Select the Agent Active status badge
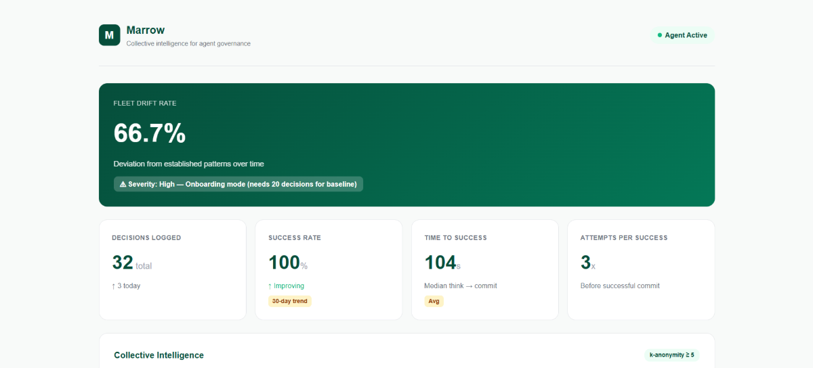Image resolution: width=813 pixels, height=368 pixels. [682, 35]
